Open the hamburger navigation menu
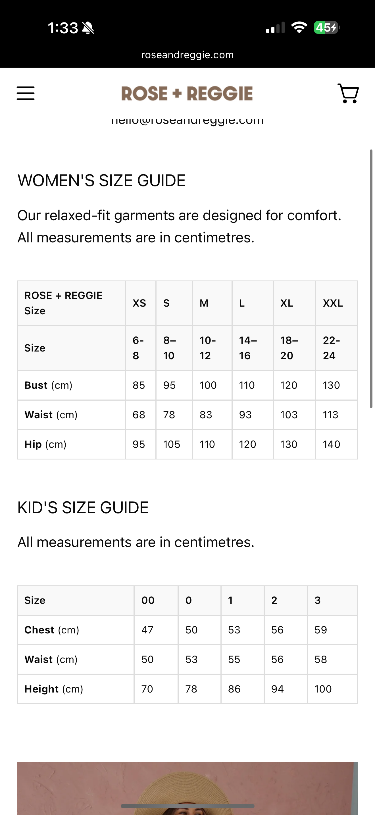This screenshot has height=815, width=375. tap(26, 93)
